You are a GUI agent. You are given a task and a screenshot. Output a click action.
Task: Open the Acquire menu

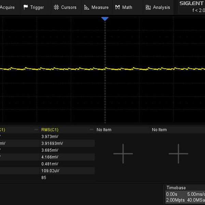(x=7, y=7)
